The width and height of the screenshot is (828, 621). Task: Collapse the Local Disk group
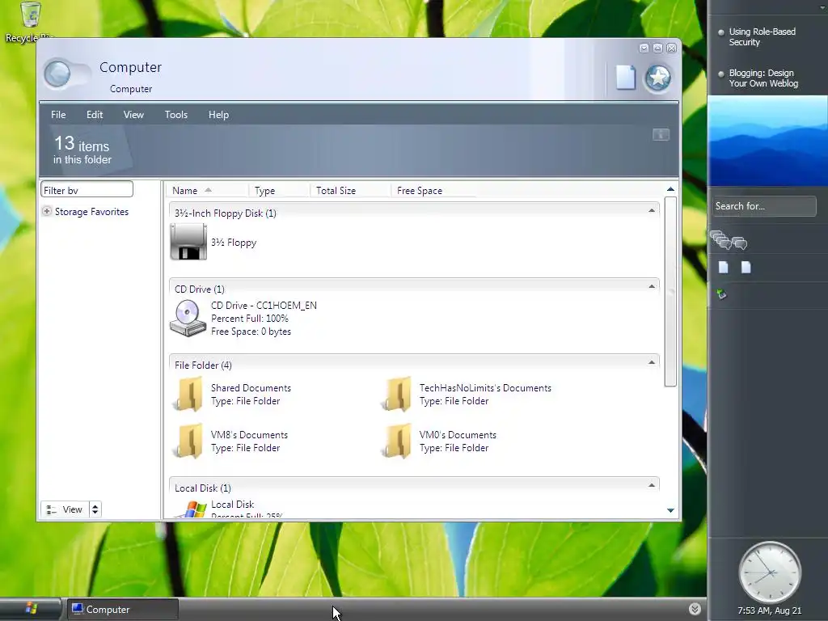tap(652, 486)
